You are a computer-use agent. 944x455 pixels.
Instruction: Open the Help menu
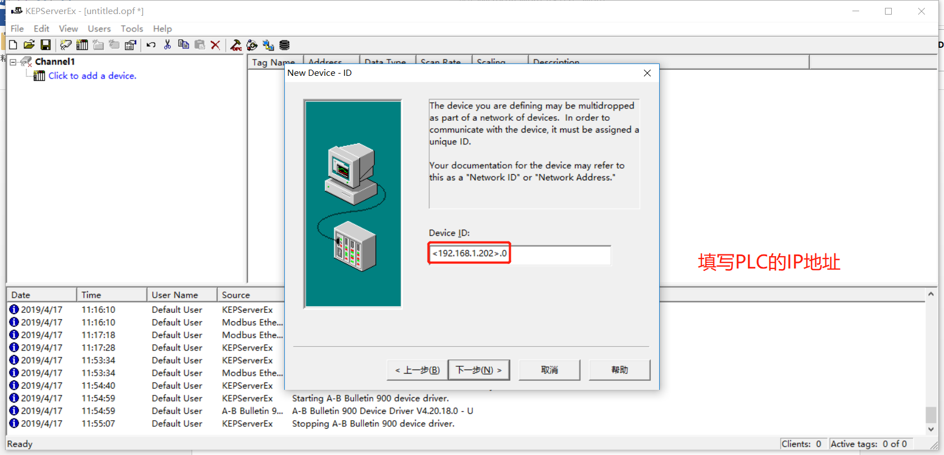coord(162,29)
